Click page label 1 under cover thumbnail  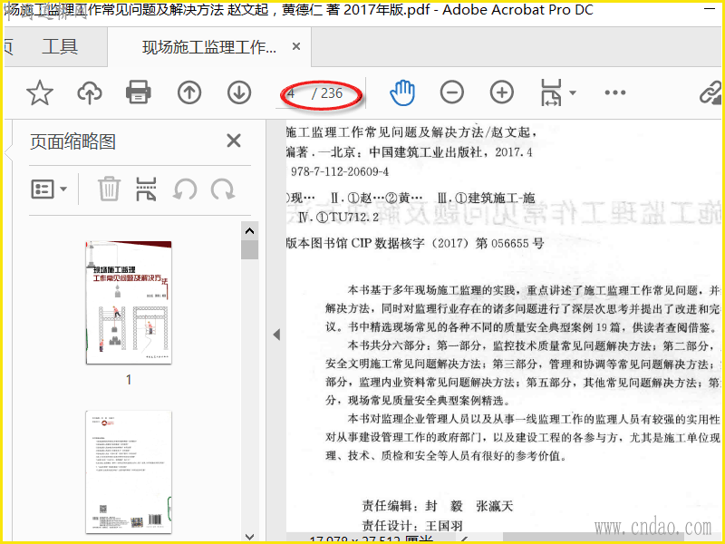(x=129, y=380)
